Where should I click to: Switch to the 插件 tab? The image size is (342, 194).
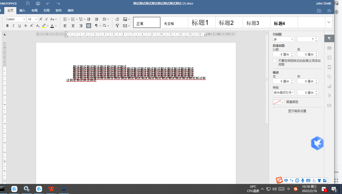click(x=71, y=11)
